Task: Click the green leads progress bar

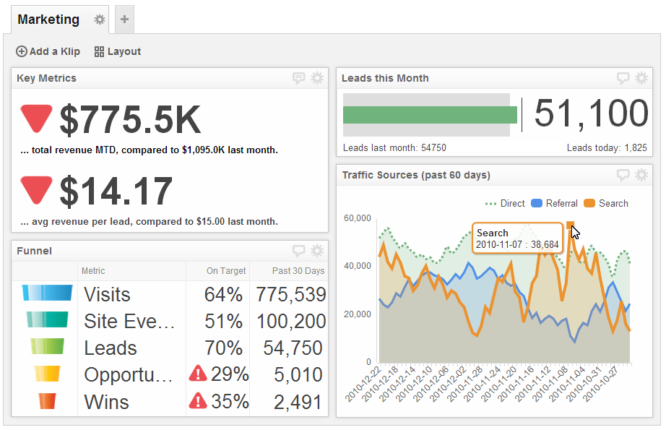Action: pos(430,115)
